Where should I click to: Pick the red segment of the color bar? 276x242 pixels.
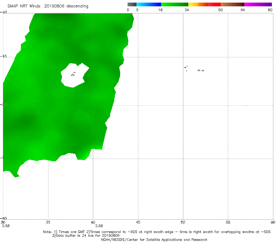pyautogui.click(x=214, y=4)
